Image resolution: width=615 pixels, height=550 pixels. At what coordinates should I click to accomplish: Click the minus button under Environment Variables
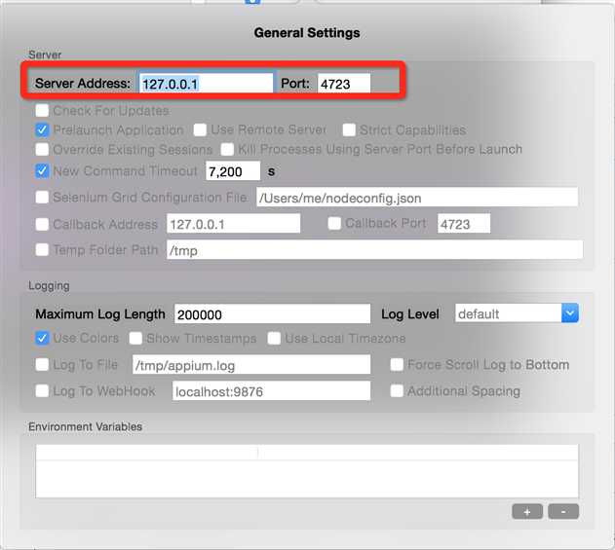click(x=563, y=512)
